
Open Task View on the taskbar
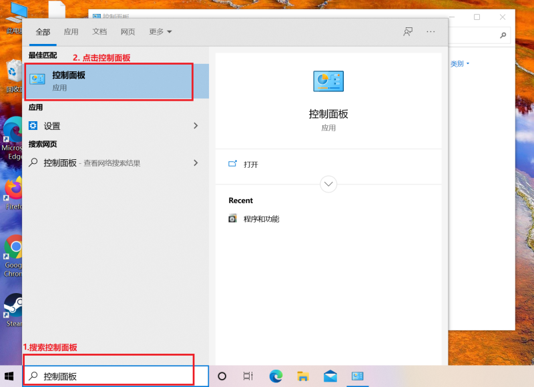click(x=248, y=376)
